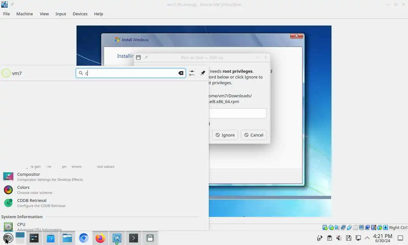The width and height of the screenshot is (408, 245).
Task: Open Discover software center in taskbar
Action: [x=51, y=238]
